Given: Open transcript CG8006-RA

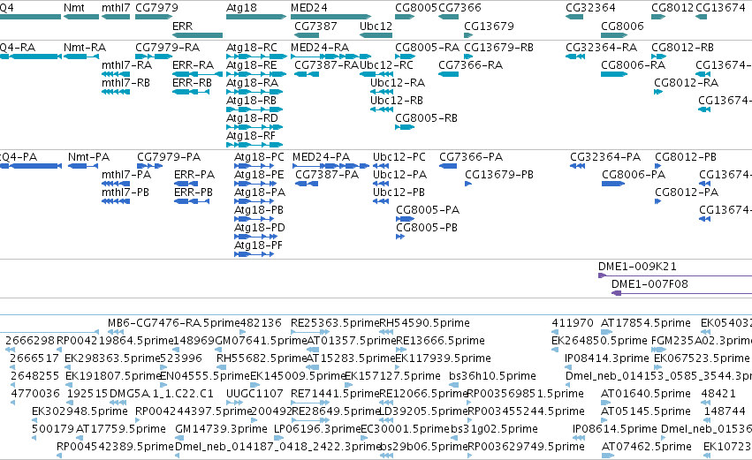Looking at the screenshot, I should pyautogui.click(x=614, y=74).
